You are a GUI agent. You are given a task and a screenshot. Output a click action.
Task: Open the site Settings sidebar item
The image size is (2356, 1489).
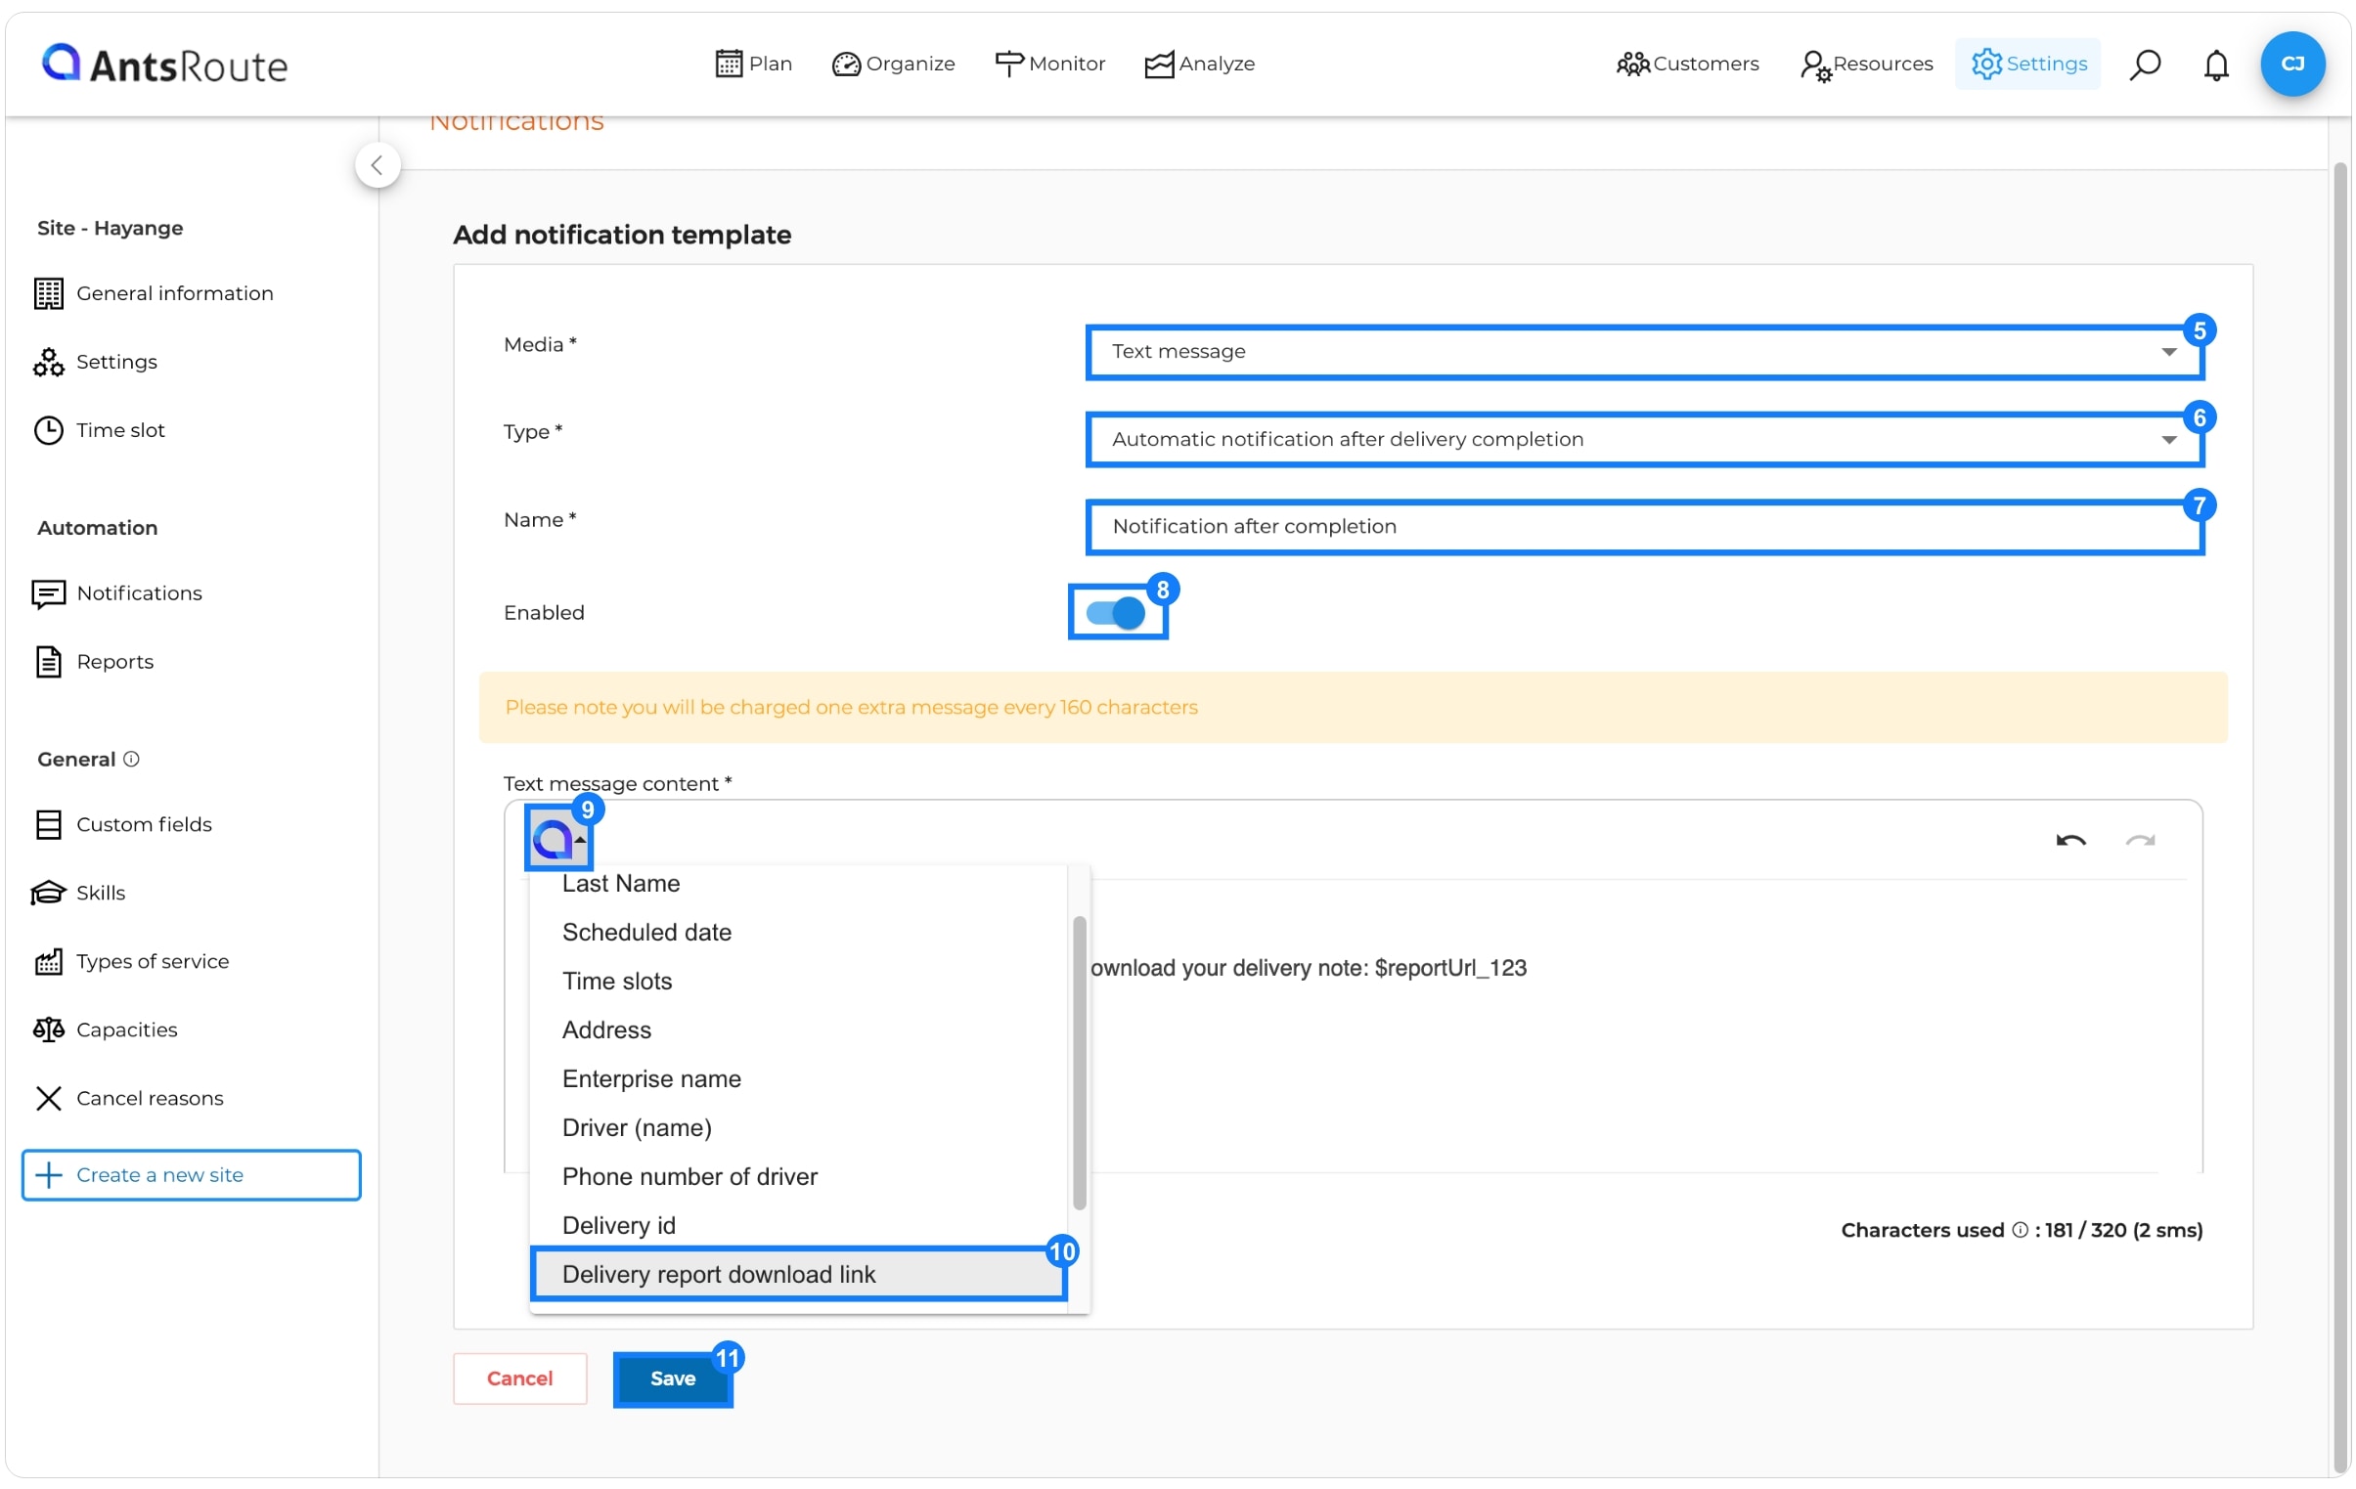[x=96, y=362]
